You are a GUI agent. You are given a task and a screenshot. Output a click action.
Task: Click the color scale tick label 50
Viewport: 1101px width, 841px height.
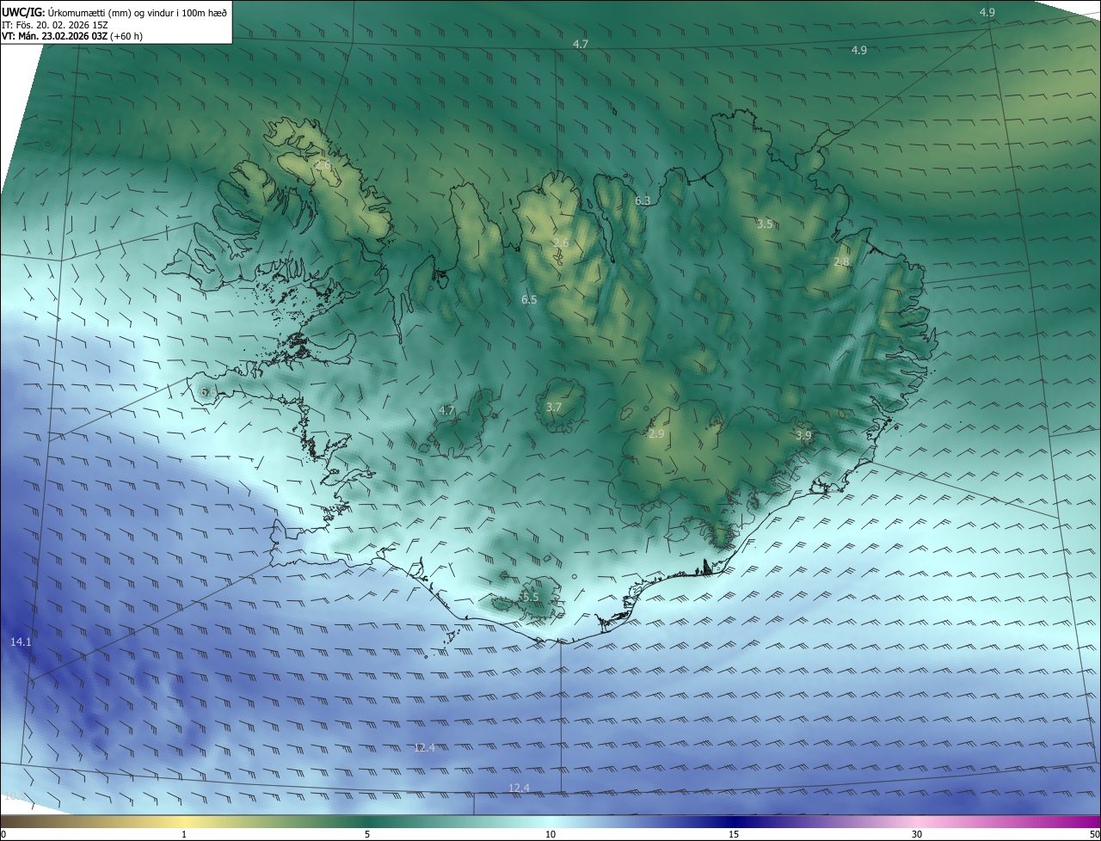tap(1094, 834)
